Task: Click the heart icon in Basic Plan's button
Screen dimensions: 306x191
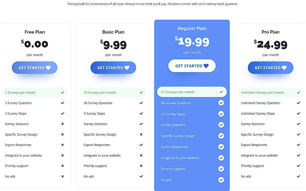Action: (126, 67)
